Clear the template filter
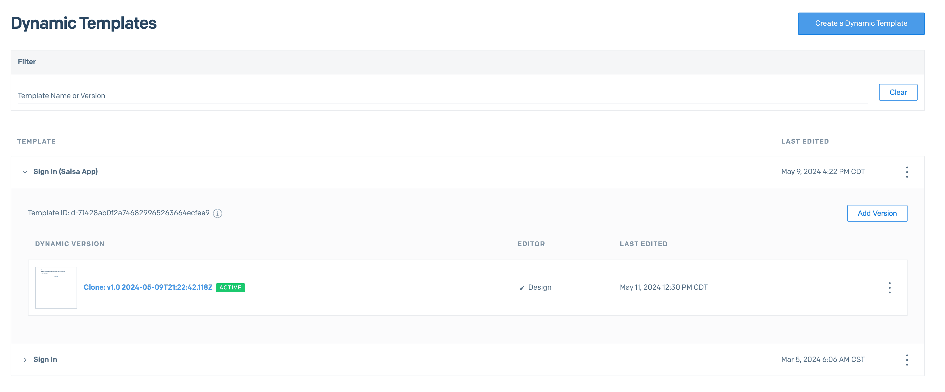945x392 pixels. [898, 92]
